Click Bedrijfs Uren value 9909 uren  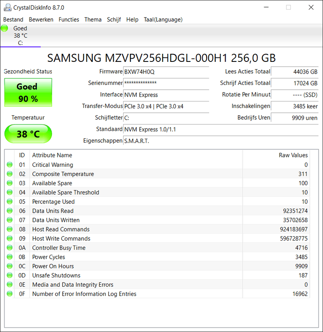295,118
